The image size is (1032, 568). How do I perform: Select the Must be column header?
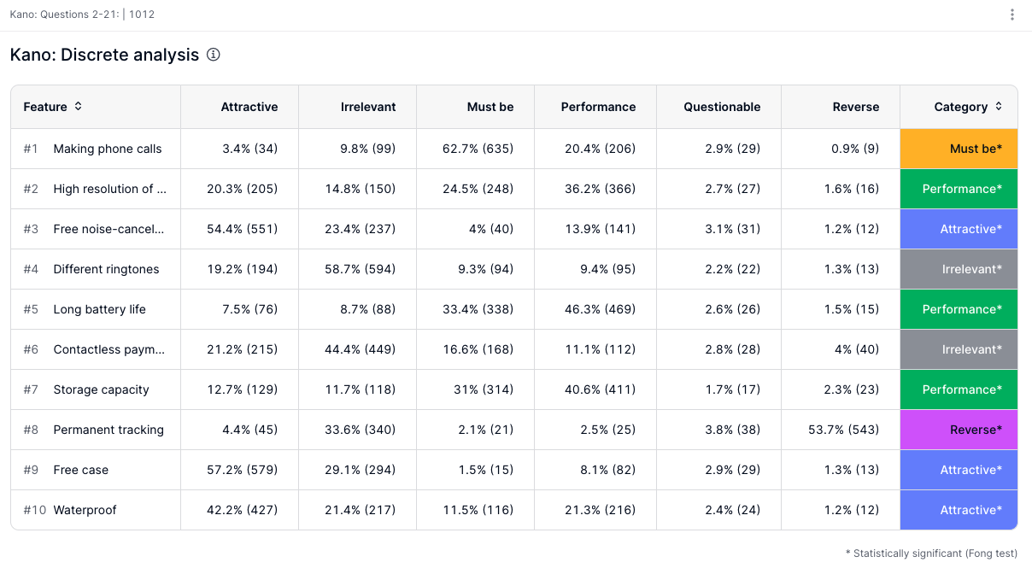pos(490,107)
